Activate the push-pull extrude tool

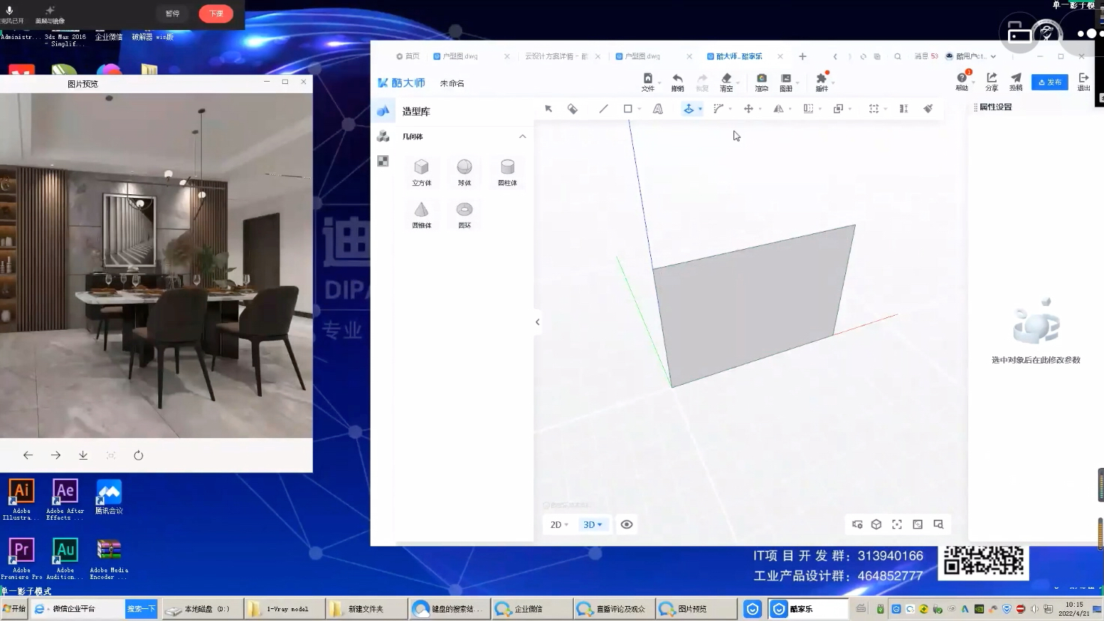688,109
